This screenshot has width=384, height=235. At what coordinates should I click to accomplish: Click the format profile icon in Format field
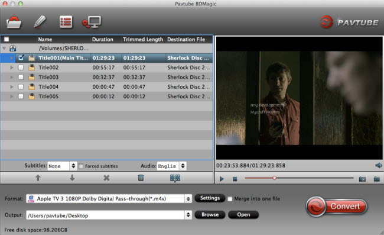pos(31,199)
